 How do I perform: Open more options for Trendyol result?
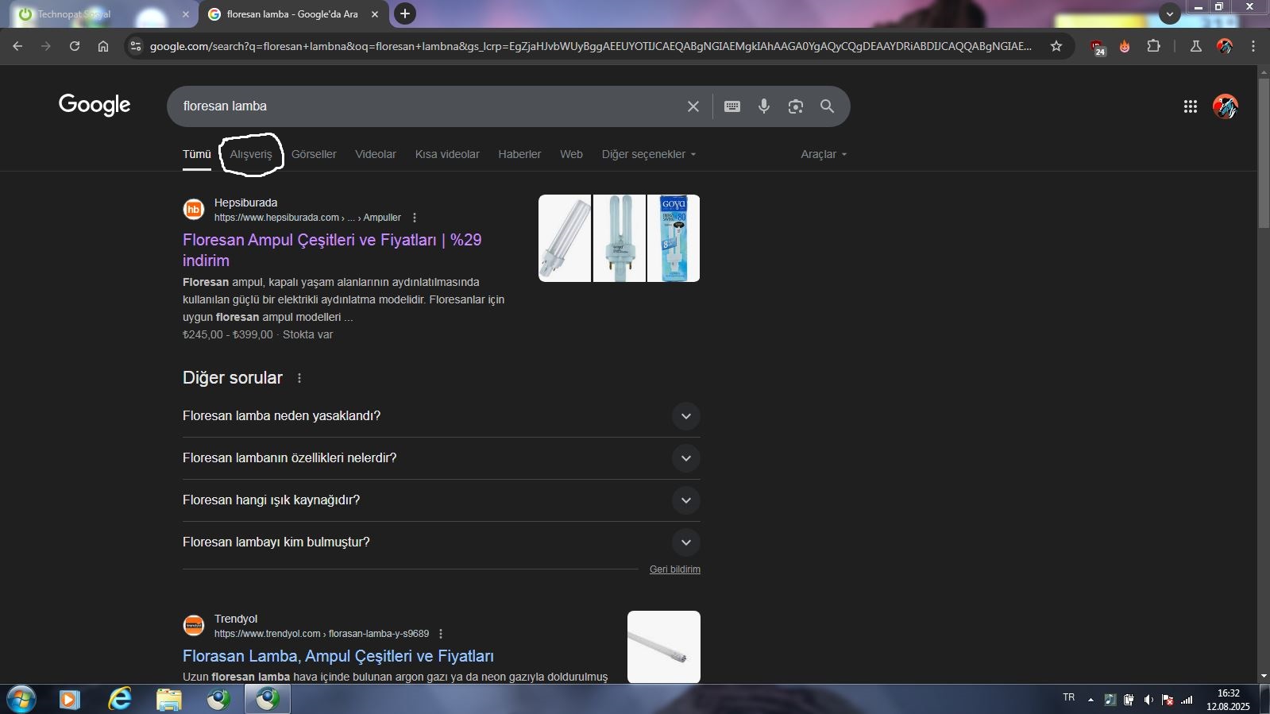441,634
